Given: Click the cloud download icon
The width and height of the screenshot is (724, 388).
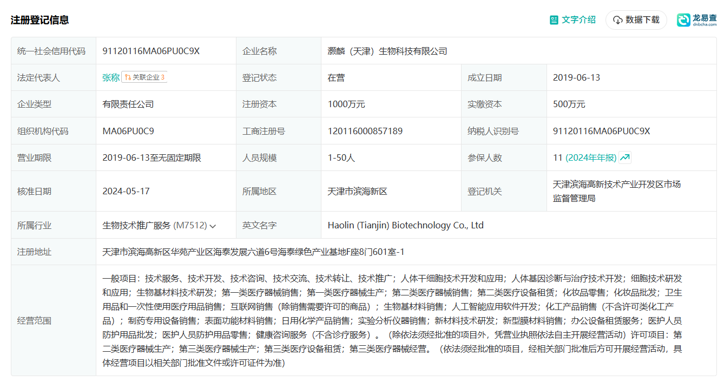Looking at the screenshot, I should [x=617, y=20].
